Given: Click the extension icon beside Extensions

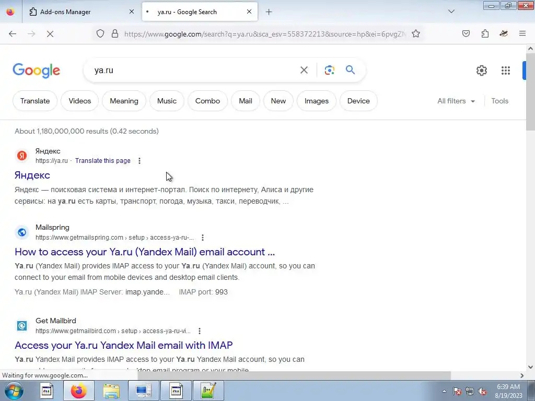Looking at the screenshot, I should [x=504, y=33].
